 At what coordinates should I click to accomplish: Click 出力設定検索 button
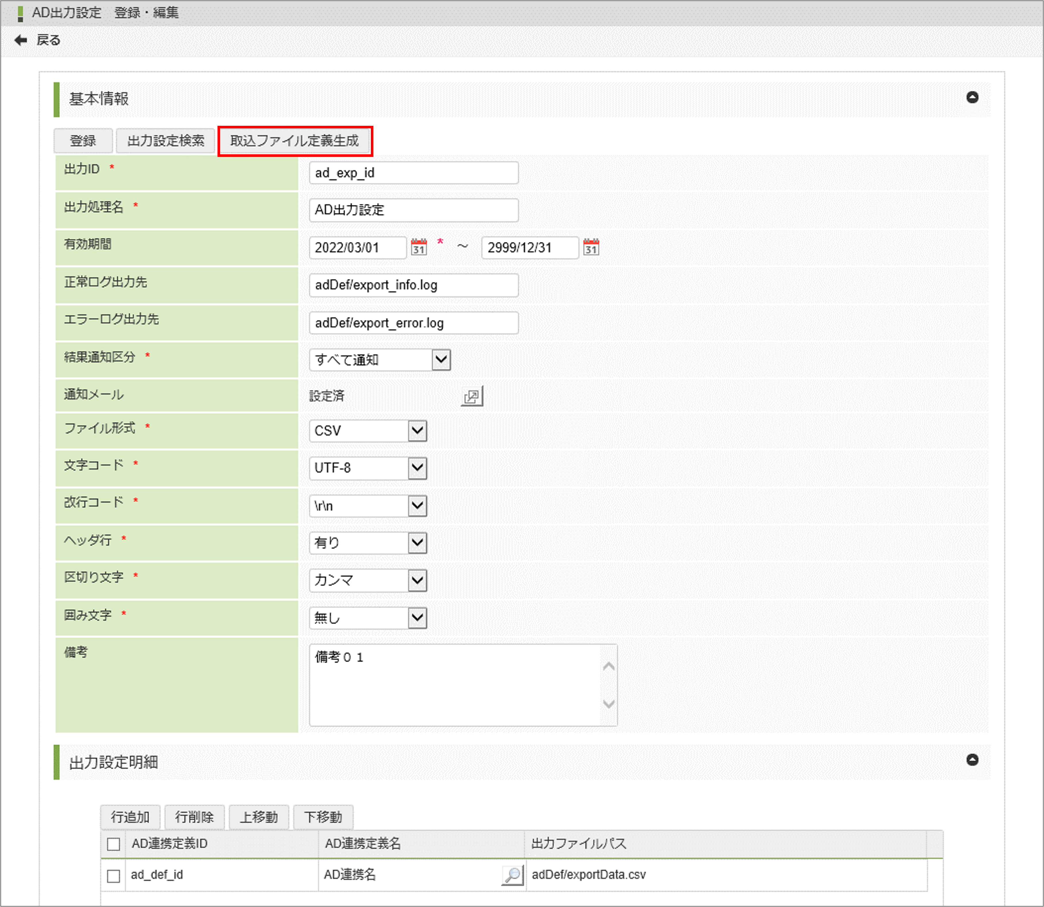coord(165,141)
